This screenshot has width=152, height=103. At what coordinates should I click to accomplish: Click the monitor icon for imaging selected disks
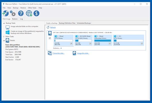pos(7,27)
